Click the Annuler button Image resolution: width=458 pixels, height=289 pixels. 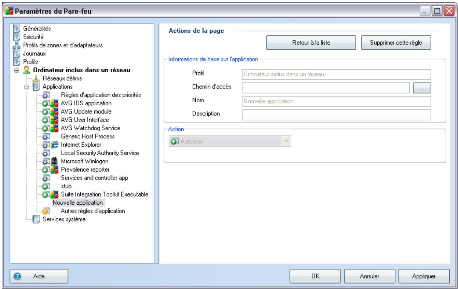369,276
